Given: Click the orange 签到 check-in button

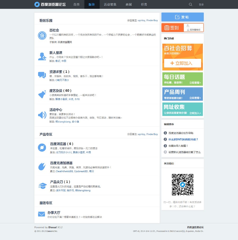Looking at the screenshot, I should 172,28.
